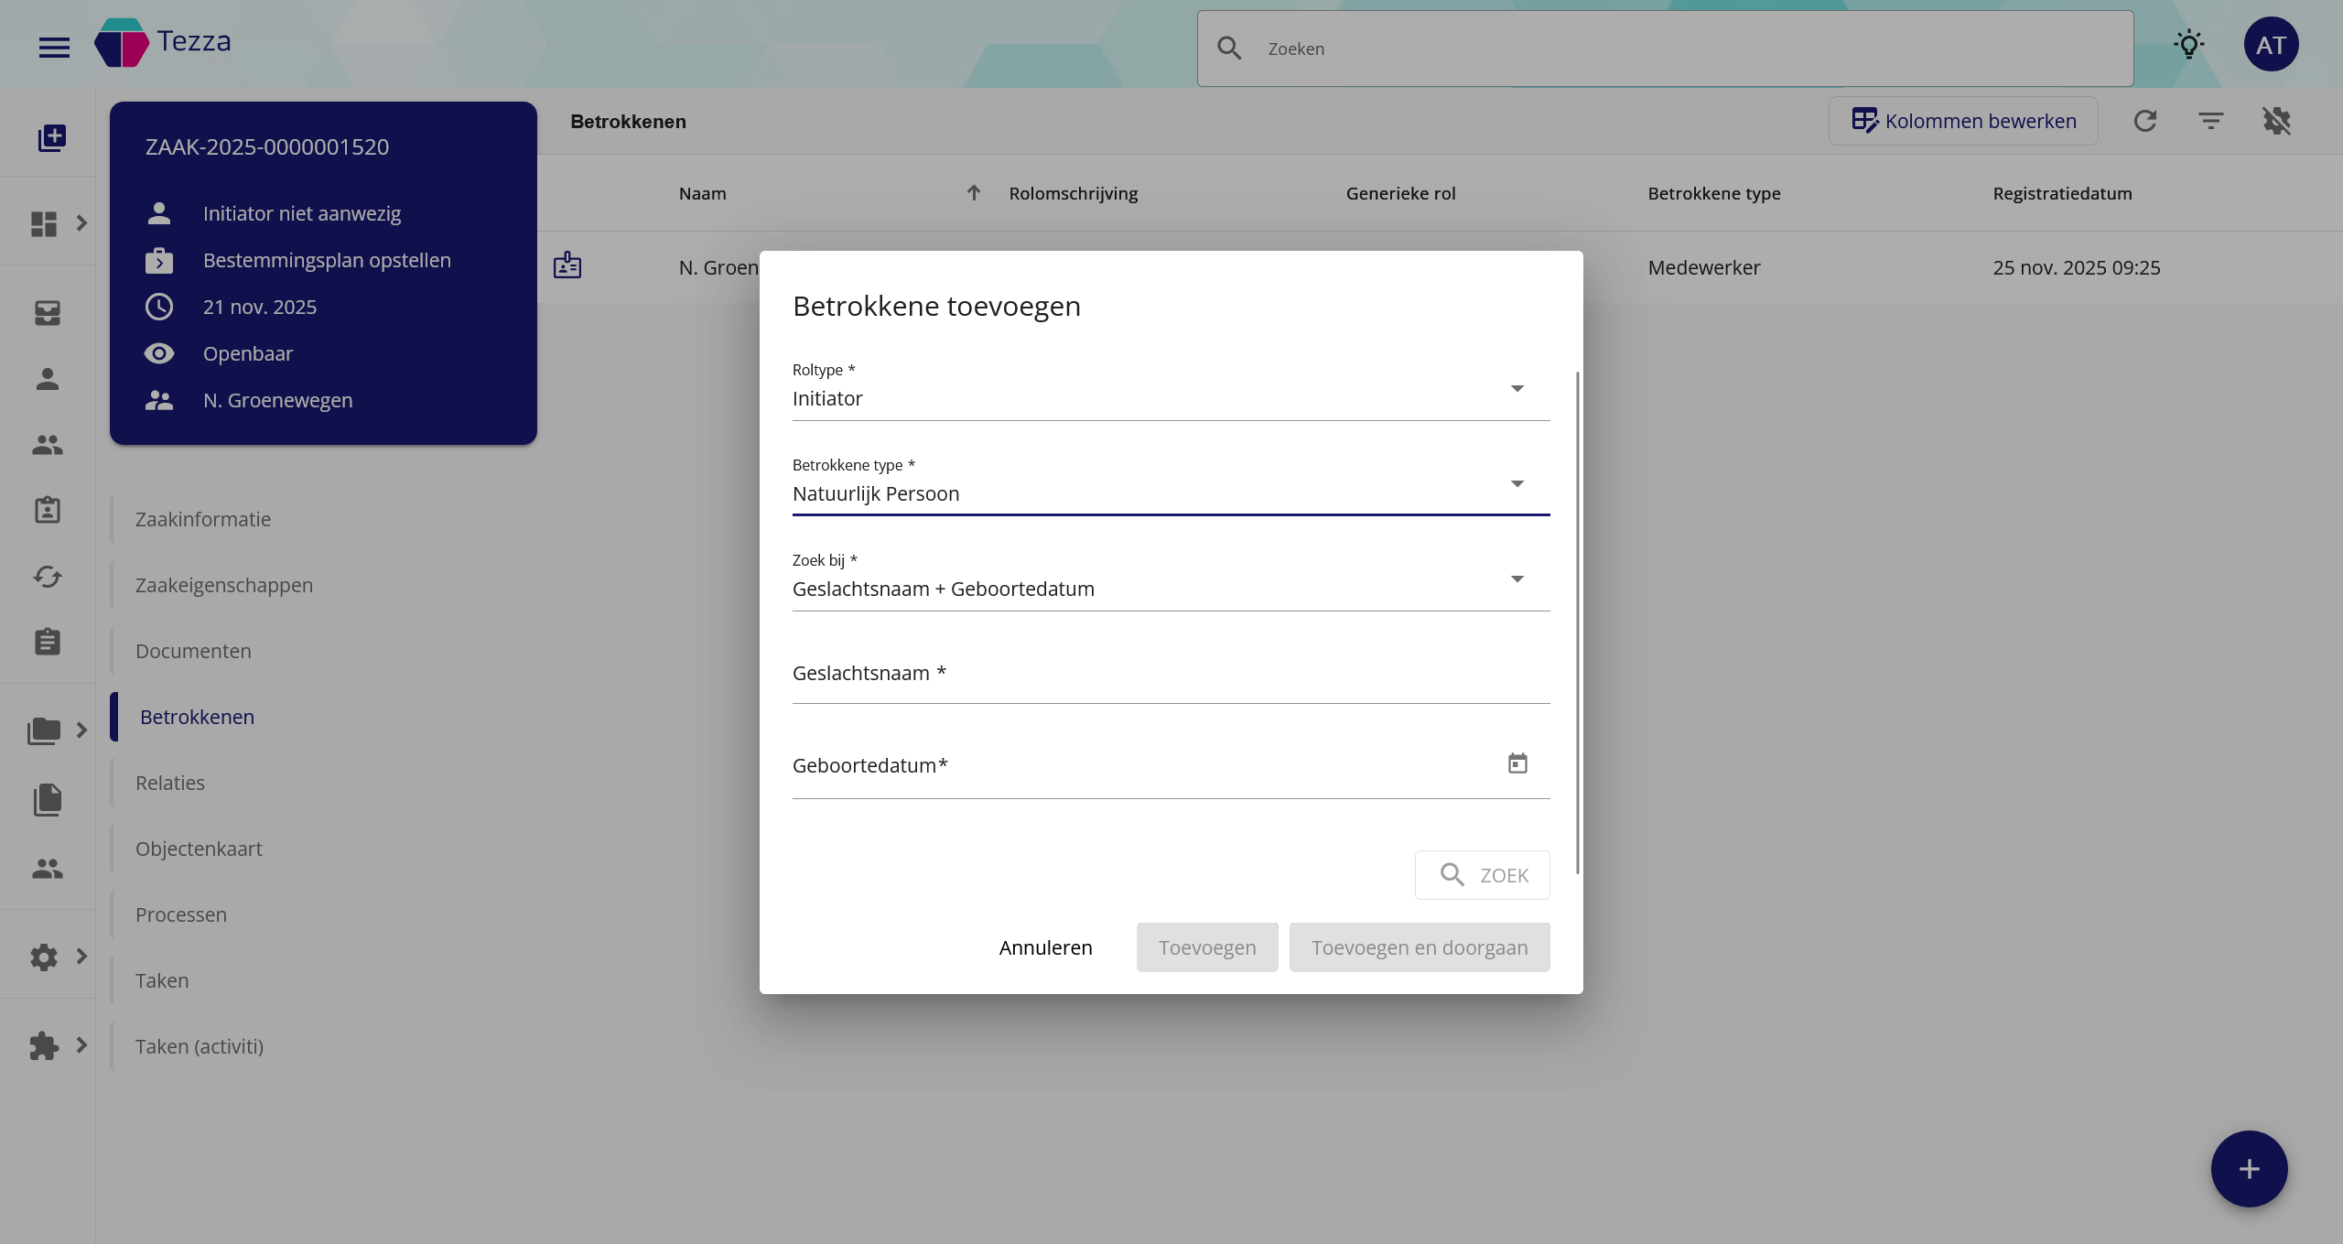Click the Annuleren button

click(1045, 947)
